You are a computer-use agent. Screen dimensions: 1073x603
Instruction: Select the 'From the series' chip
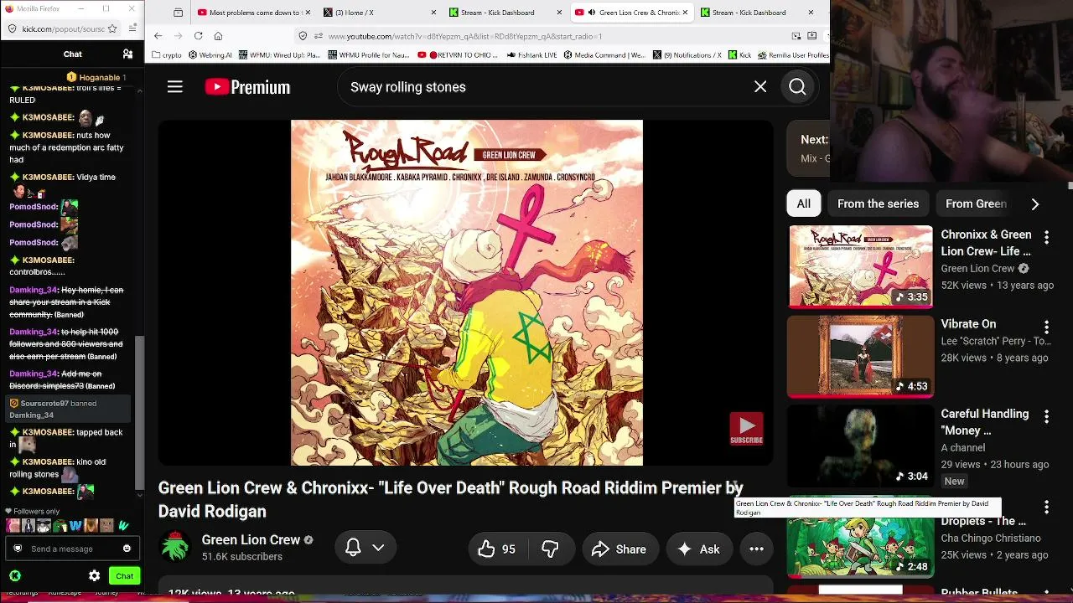pos(878,204)
